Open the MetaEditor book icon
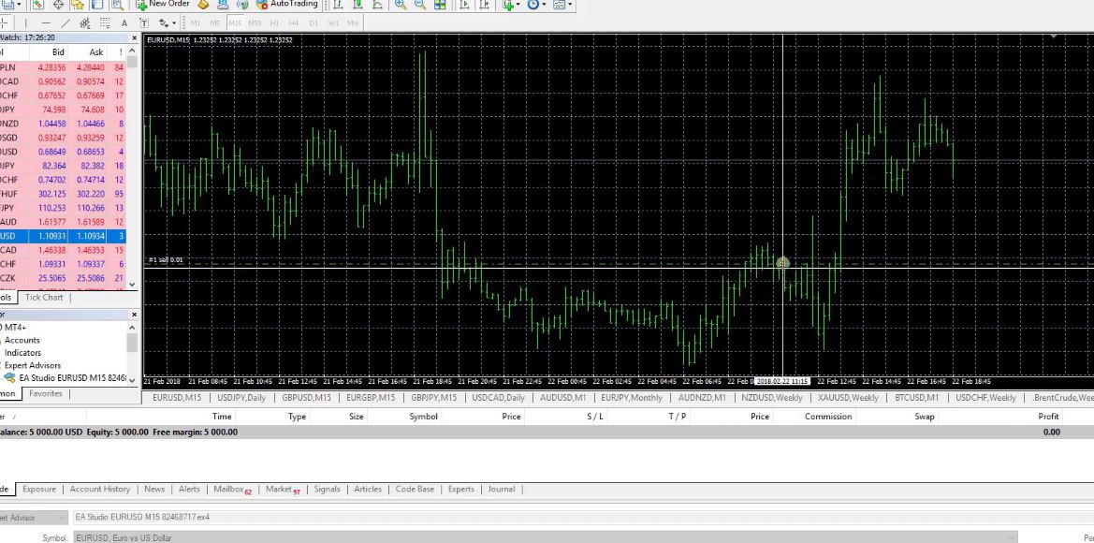Screen dimensions: 1094x543 [202, 5]
